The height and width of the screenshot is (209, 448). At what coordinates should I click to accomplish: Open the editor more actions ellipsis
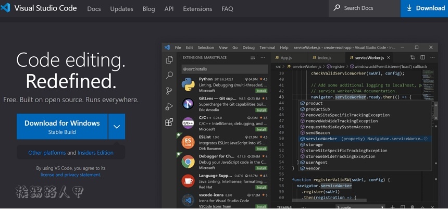(432, 57)
